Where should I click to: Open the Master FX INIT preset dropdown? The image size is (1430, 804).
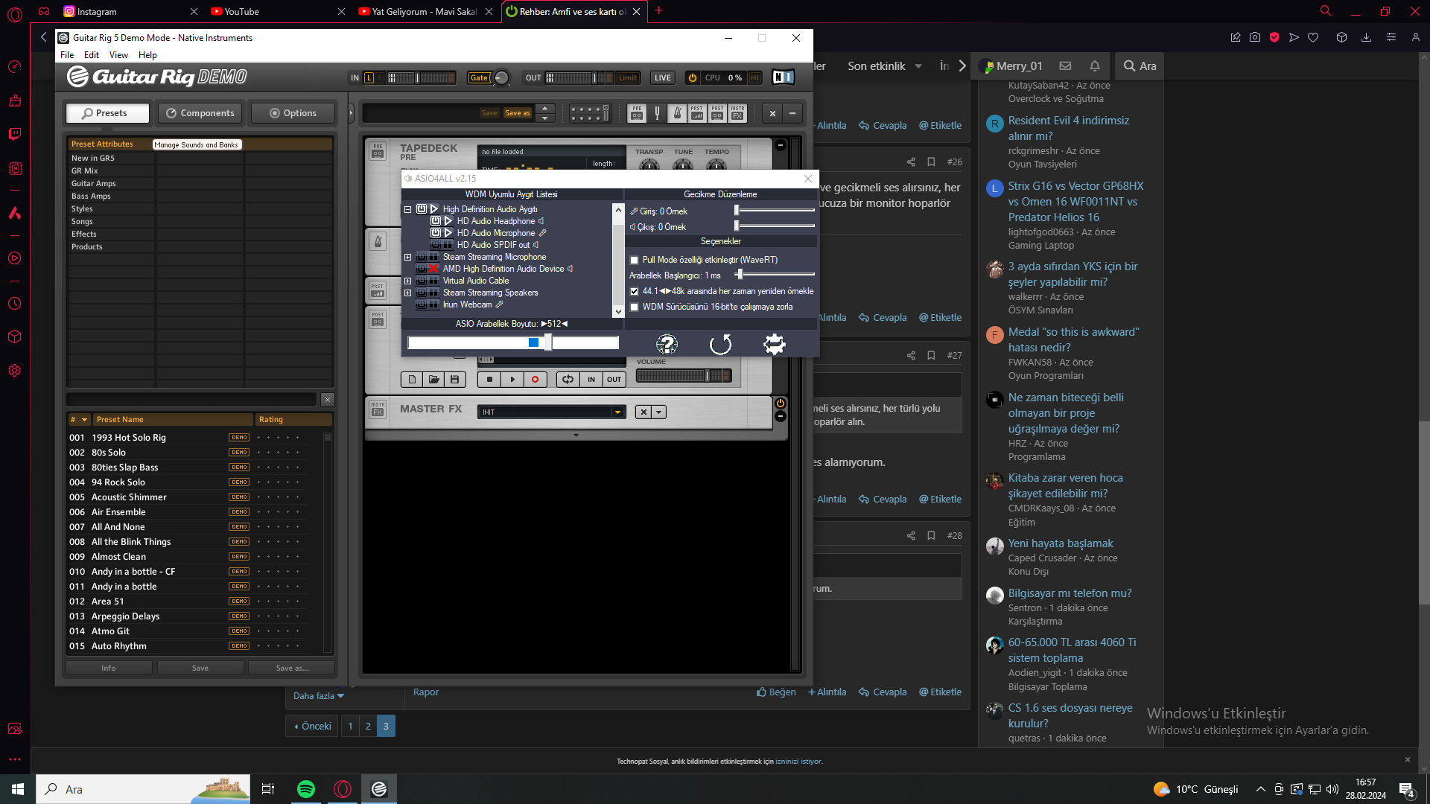pyautogui.click(x=617, y=412)
